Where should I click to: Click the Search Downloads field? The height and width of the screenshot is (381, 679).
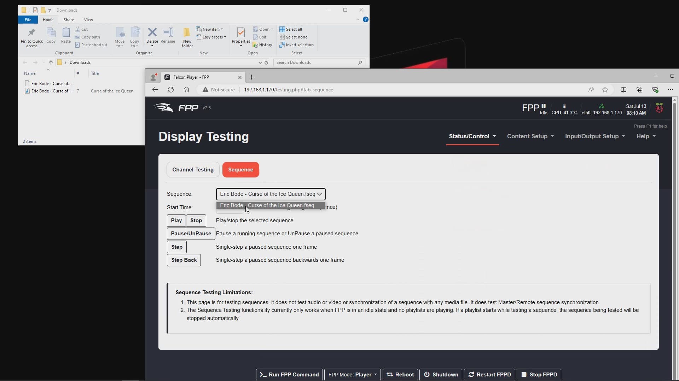(x=319, y=62)
